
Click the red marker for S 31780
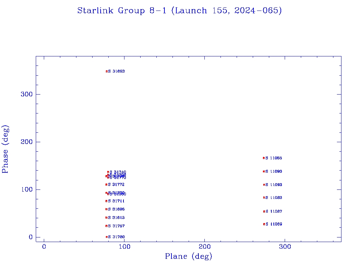pyautogui.click(x=107, y=237)
